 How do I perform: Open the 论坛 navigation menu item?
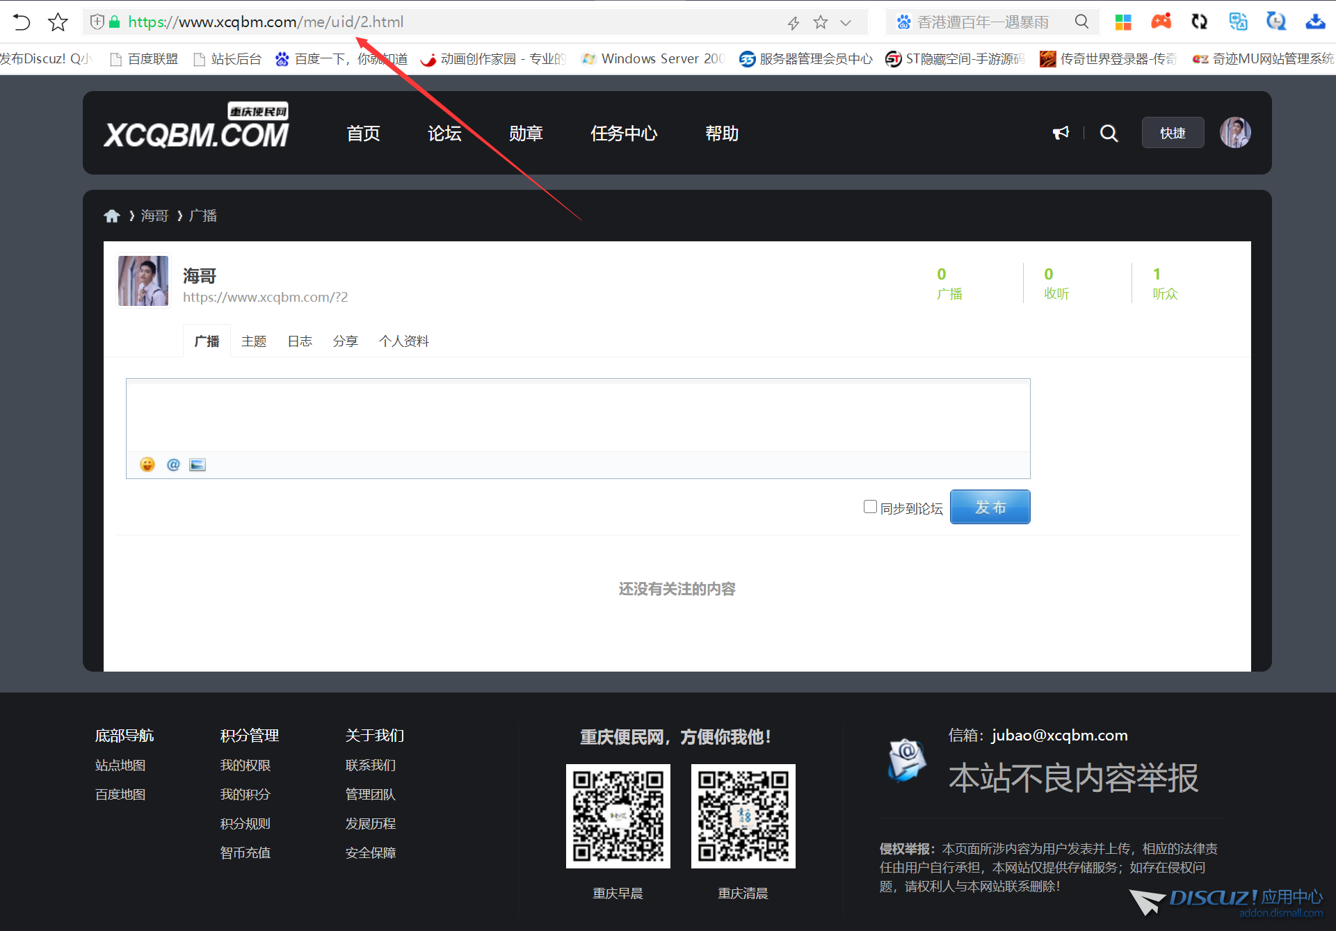pyautogui.click(x=444, y=133)
